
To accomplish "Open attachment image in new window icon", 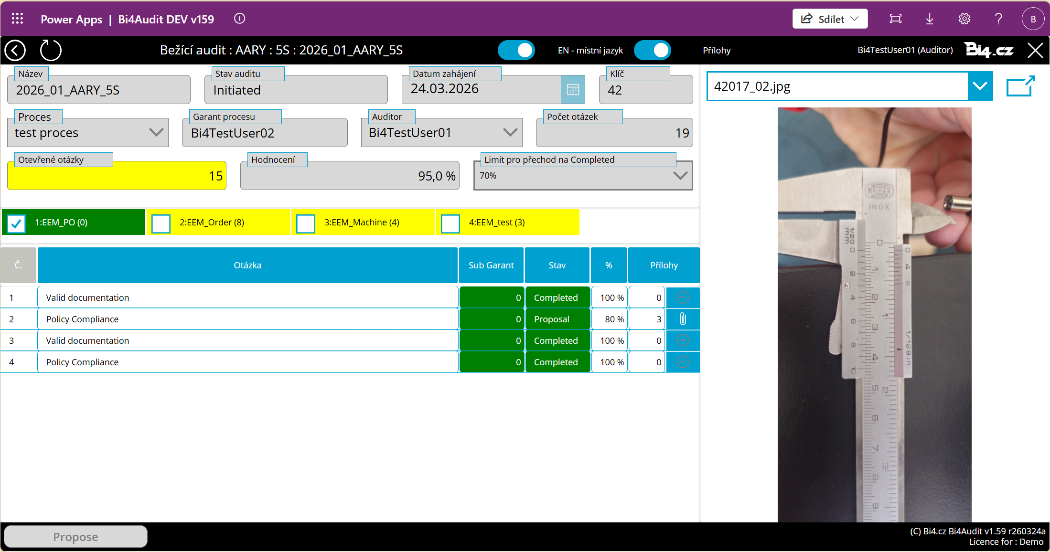I will click(x=1020, y=86).
